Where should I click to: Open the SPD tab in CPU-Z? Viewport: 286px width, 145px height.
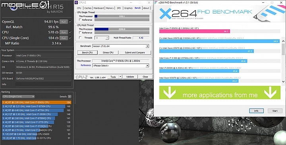(x=119, y=8)
